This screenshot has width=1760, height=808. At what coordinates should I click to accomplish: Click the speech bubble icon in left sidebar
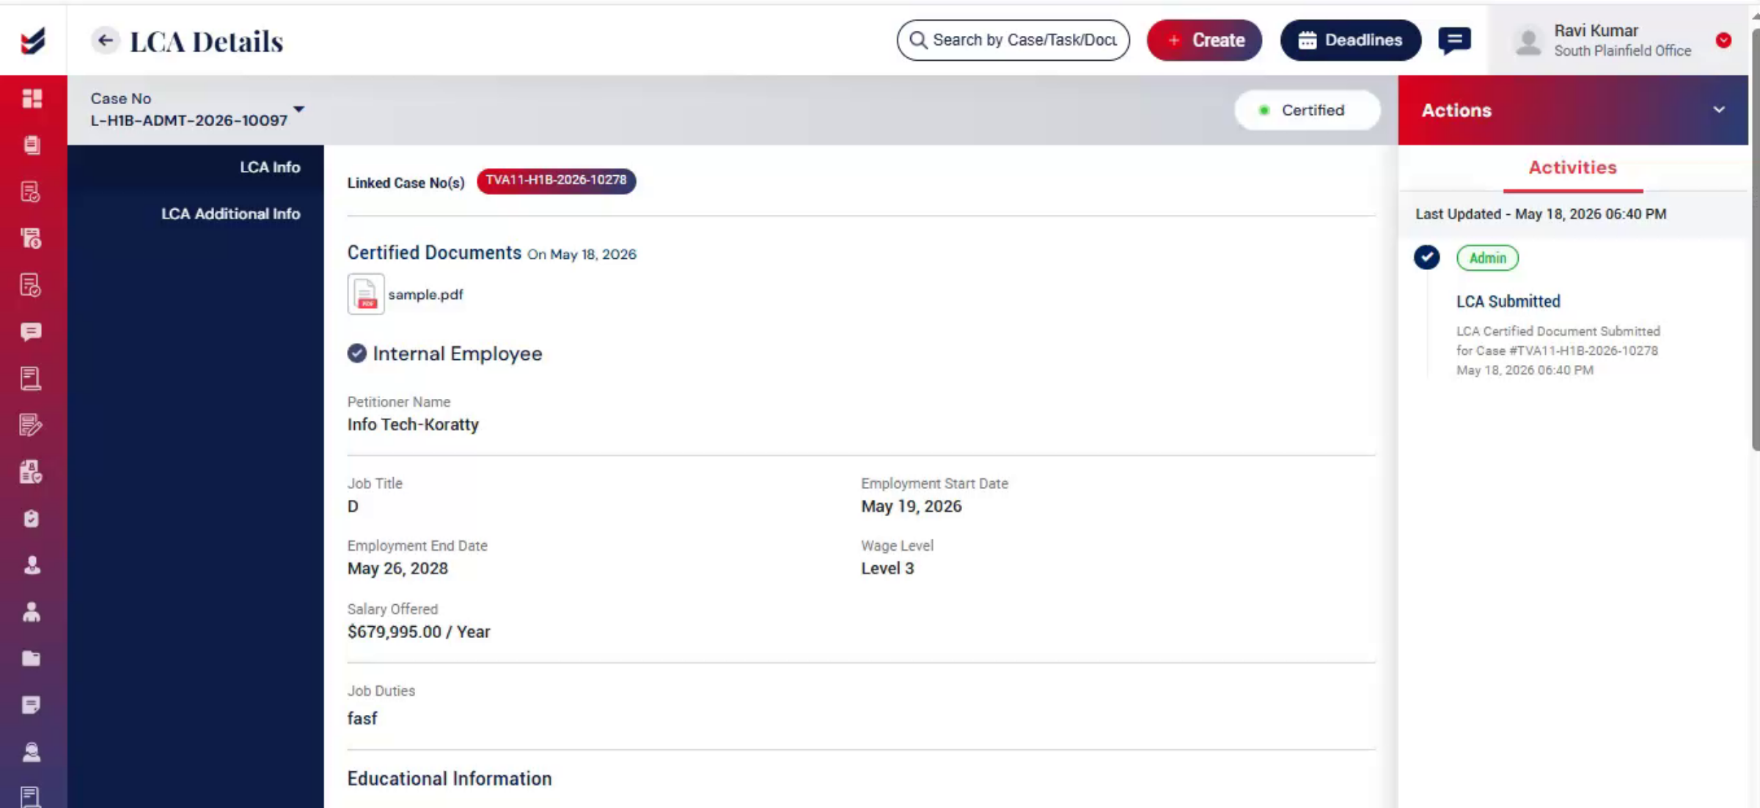click(31, 332)
